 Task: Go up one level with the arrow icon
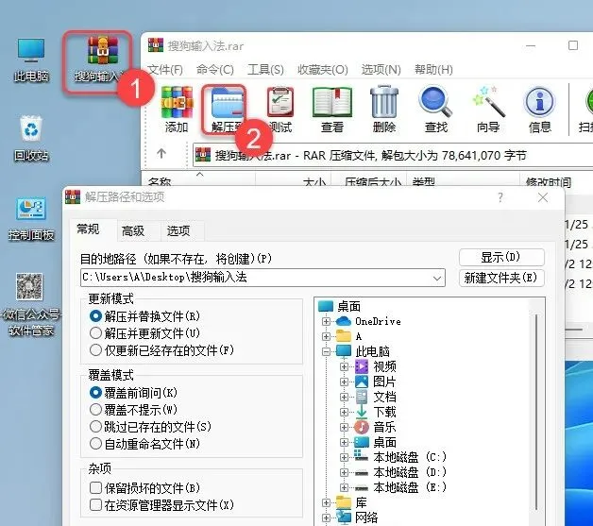tap(161, 154)
